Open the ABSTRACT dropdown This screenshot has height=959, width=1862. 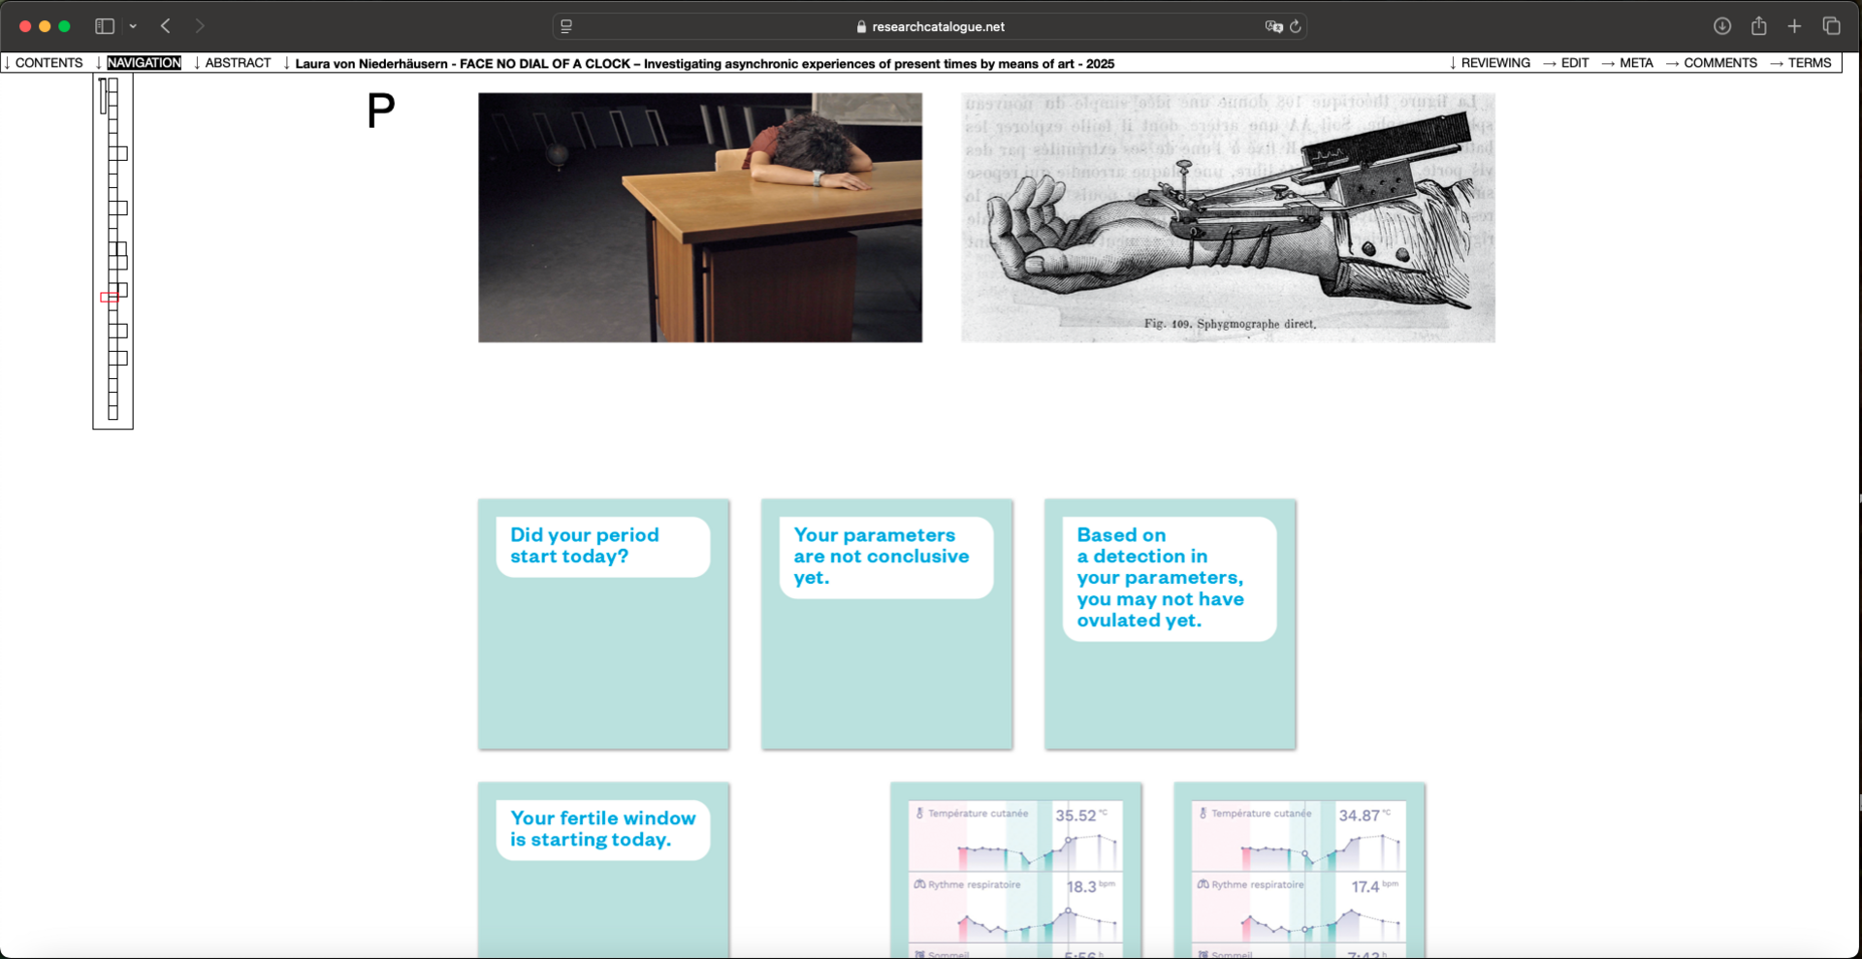tap(233, 63)
